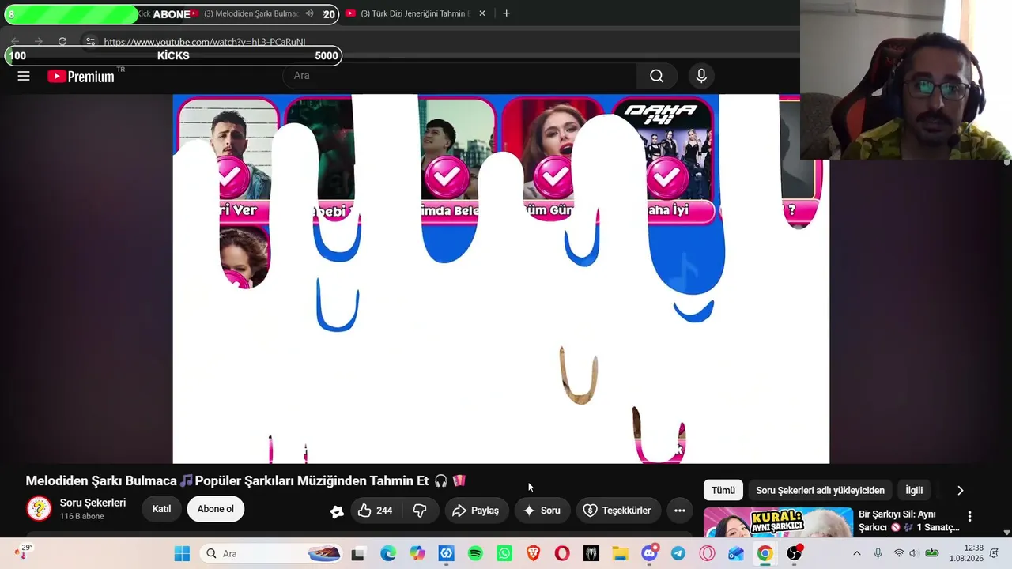Click the hype star icon beside like
The width and height of the screenshot is (1012, 569).
point(337,511)
